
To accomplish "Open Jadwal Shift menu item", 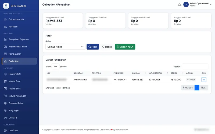I will point(19,89).
